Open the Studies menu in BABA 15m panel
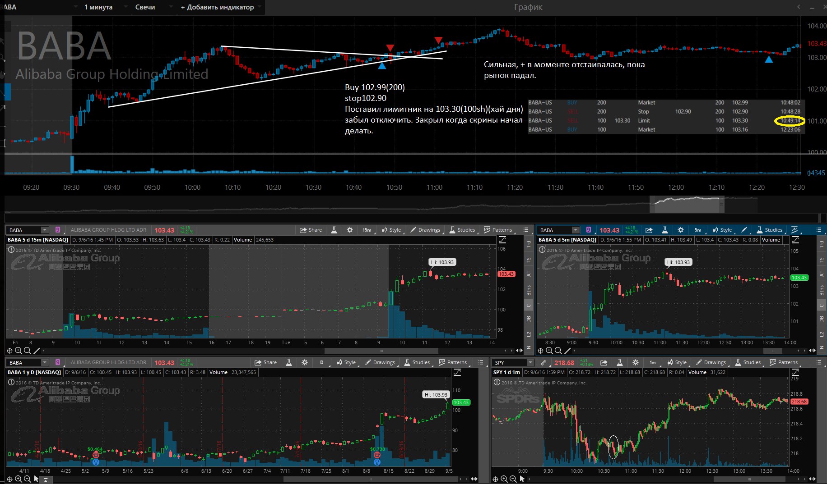The height and width of the screenshot is (484, 827). pyautogui.click(x=462, y=230)
